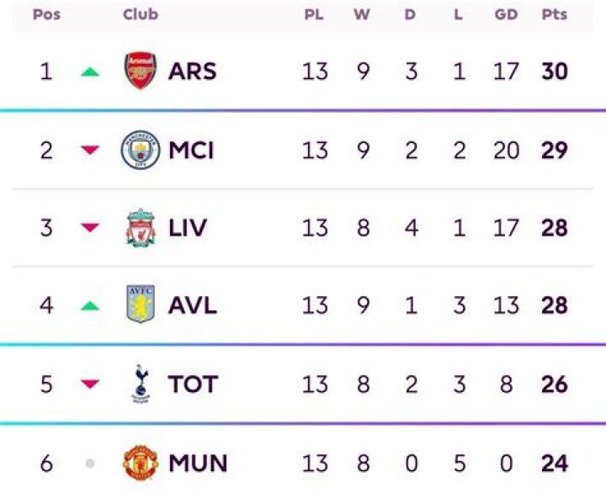
Task: Click the Arsenal club crest
Action: tap(140, 72)
